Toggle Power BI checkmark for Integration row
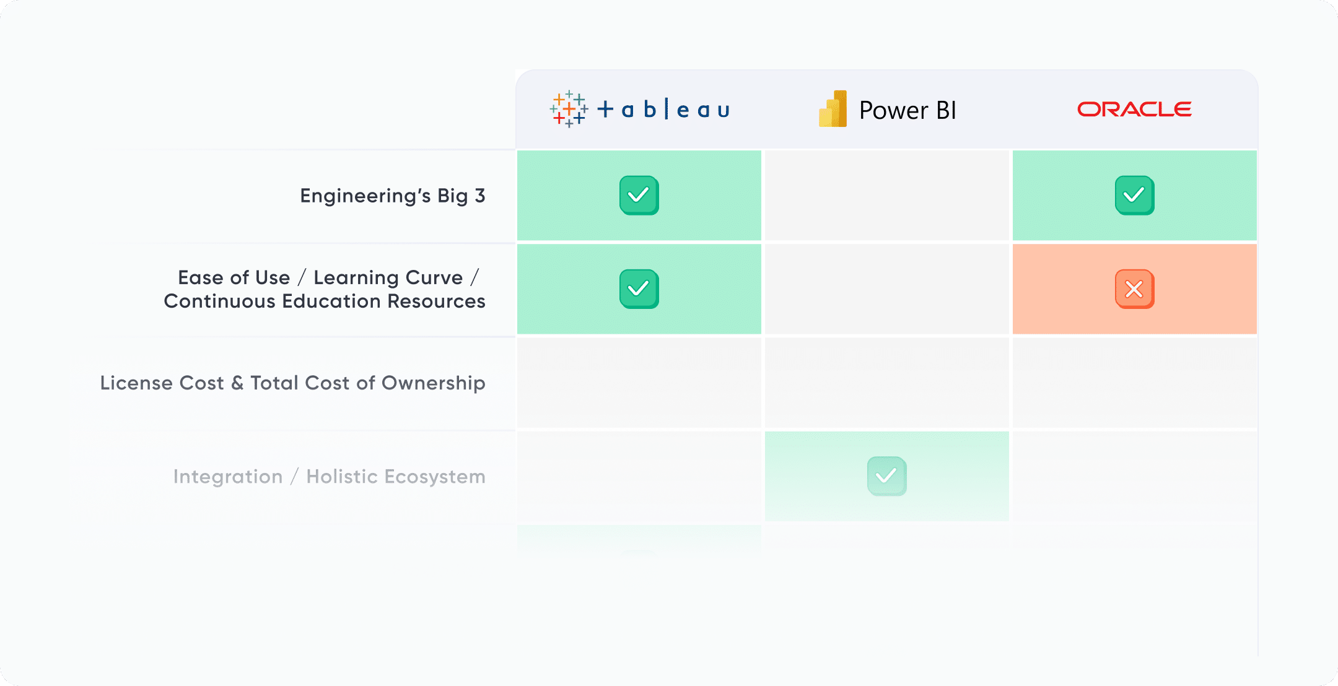Image resolution: width=1338 pixels, height=686 pixels. [886, 476]
